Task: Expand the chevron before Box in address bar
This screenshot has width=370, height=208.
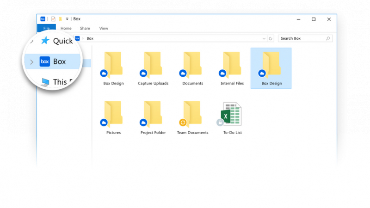Action: 83,38
